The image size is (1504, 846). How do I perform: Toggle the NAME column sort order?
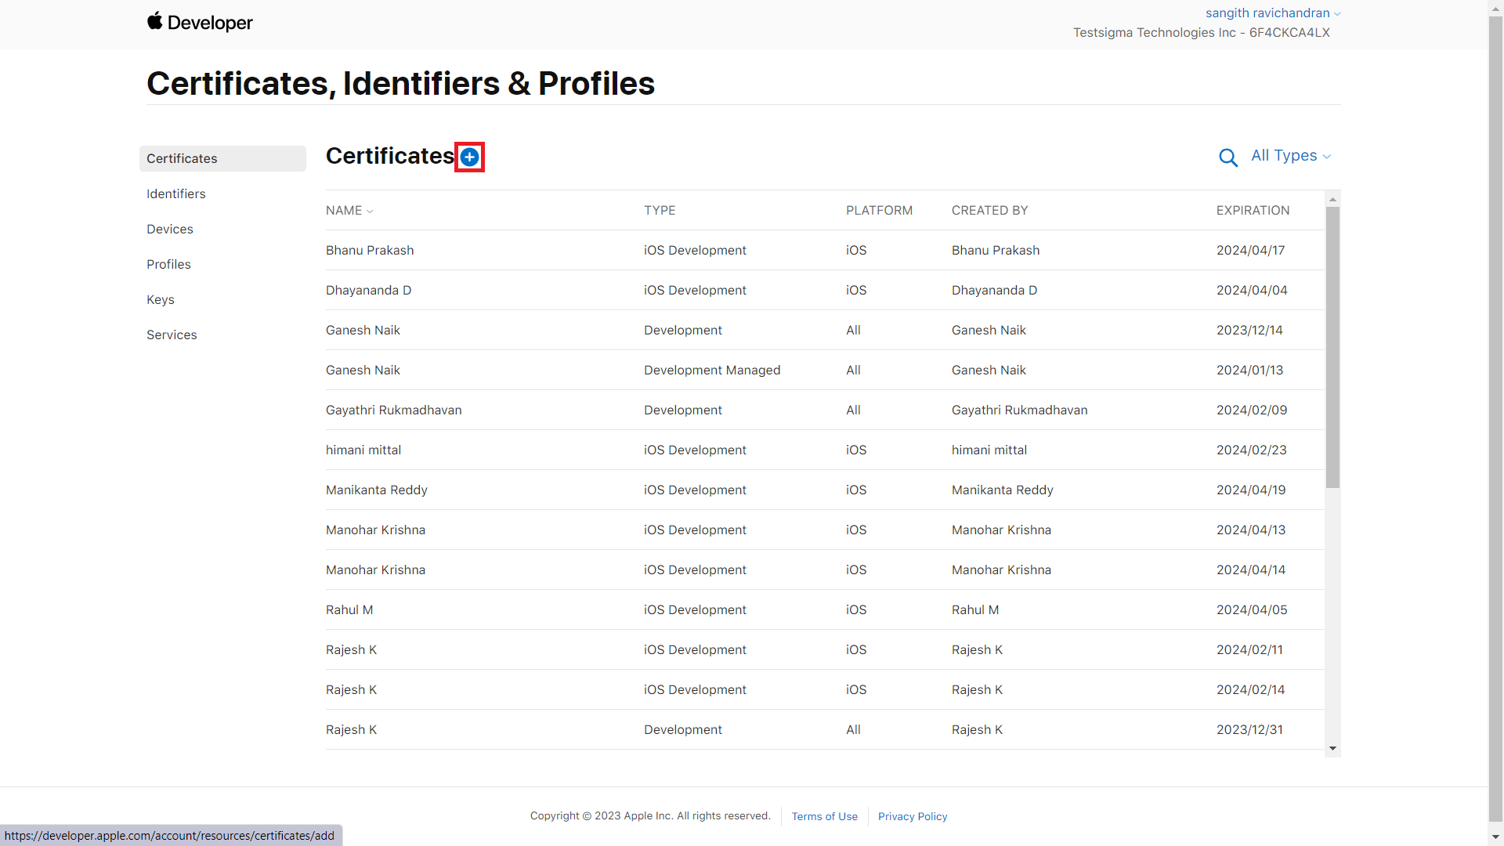click(349, 210)
